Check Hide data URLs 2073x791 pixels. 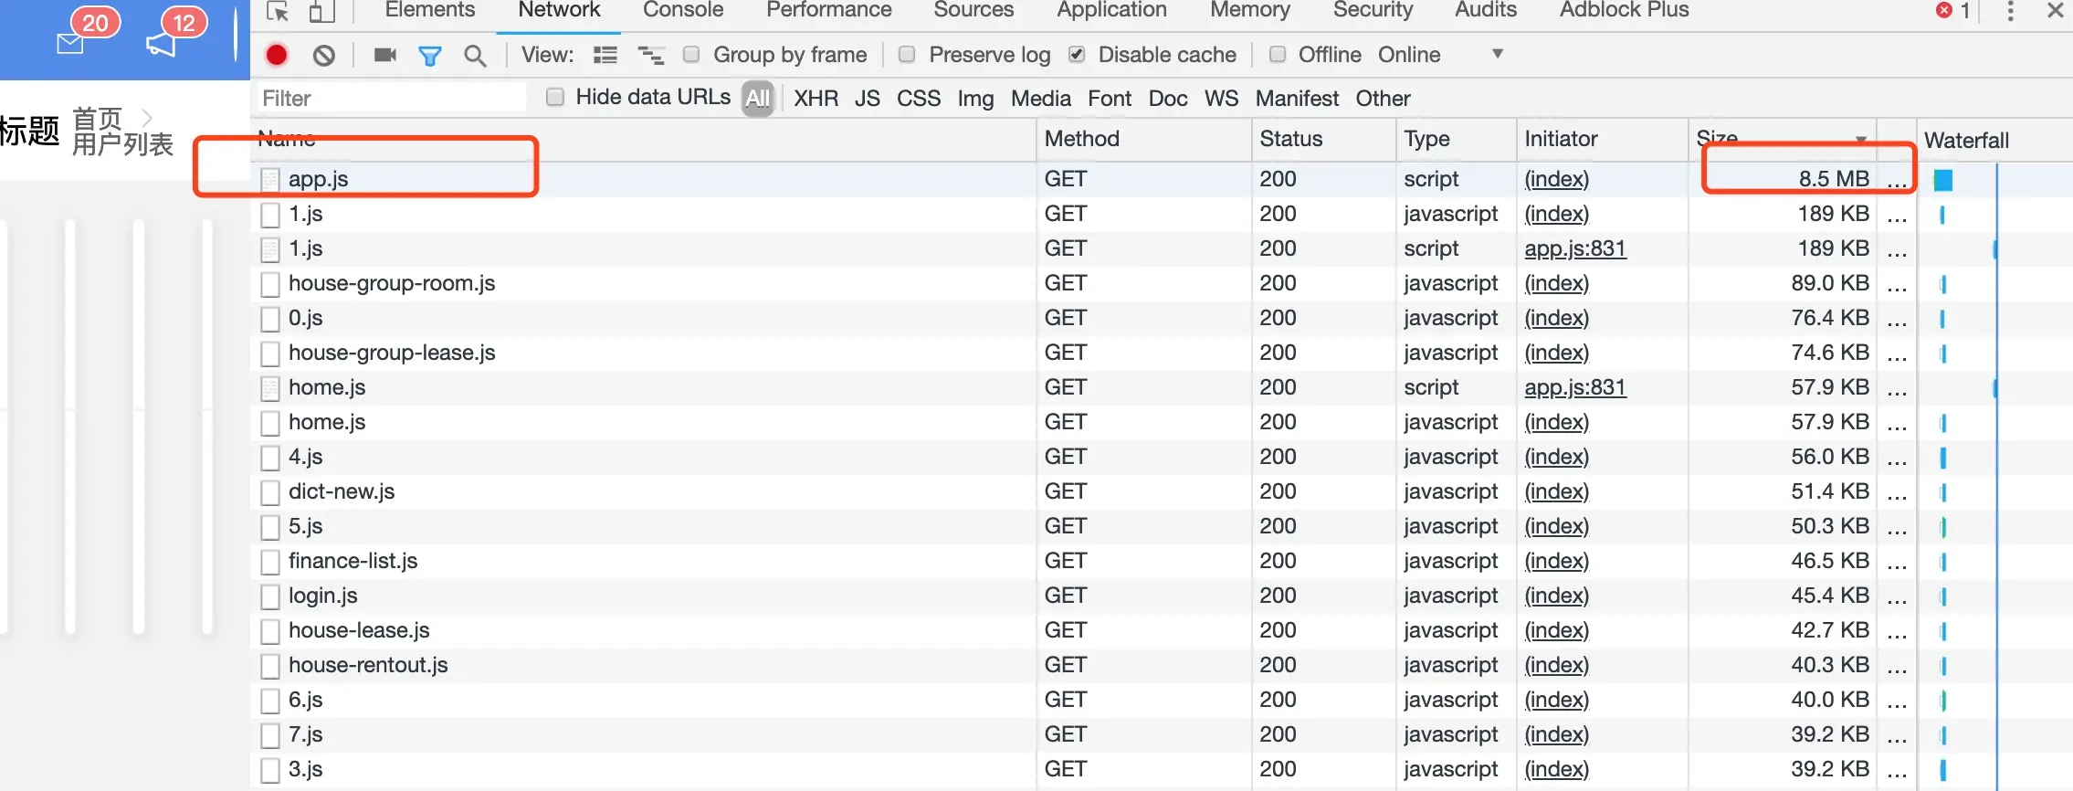555,97
